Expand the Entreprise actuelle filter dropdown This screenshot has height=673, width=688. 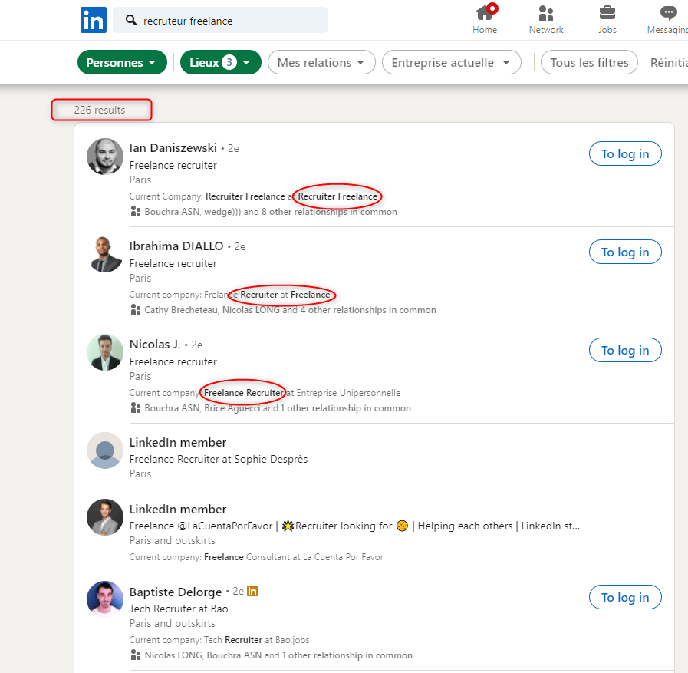pyautogui.click(x=452, y=62)
